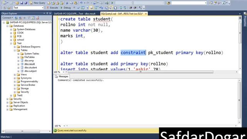247x139 pixels.
Task: Select the Service Broker folder
Action: point(28,85)
